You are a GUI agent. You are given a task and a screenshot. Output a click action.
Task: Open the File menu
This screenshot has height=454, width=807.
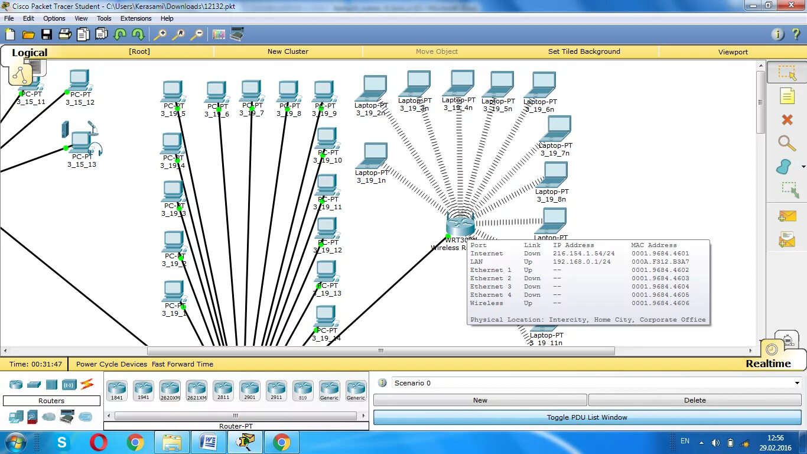[x=9, y=18]
